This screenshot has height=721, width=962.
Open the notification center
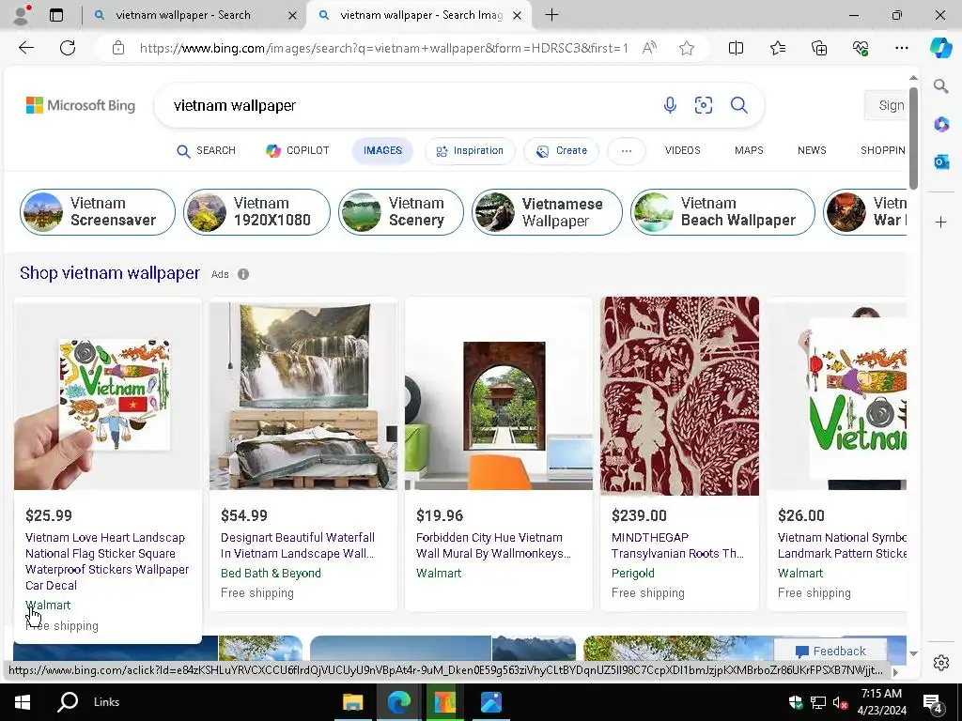tap(932, 702)
